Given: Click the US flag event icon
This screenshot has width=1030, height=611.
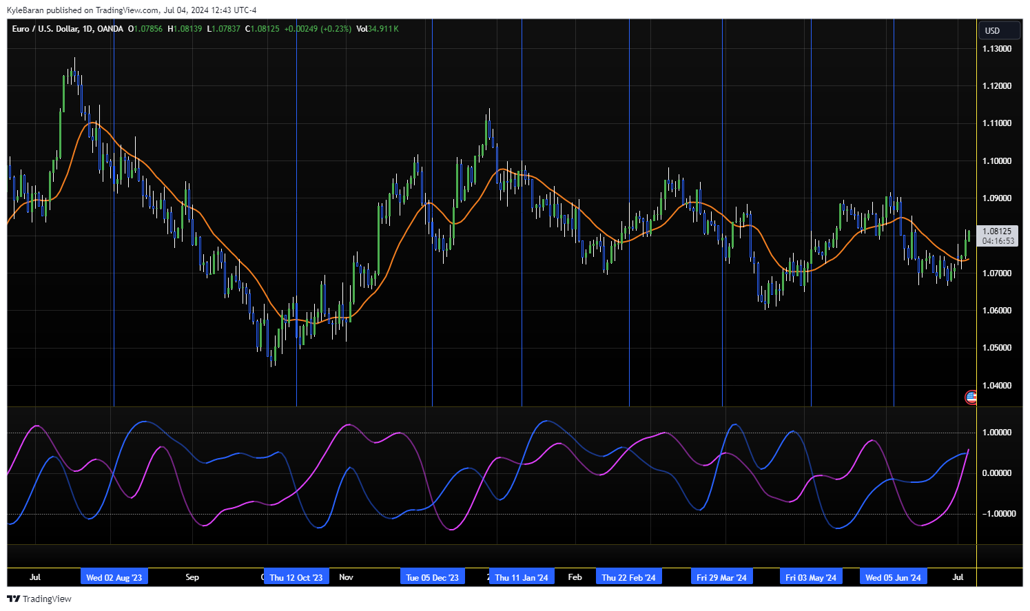Looking at the screenshot, I should point(971,397).
